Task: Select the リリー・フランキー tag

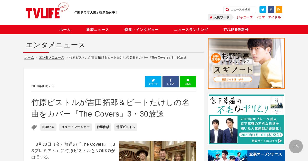Action: coord(75,127)
